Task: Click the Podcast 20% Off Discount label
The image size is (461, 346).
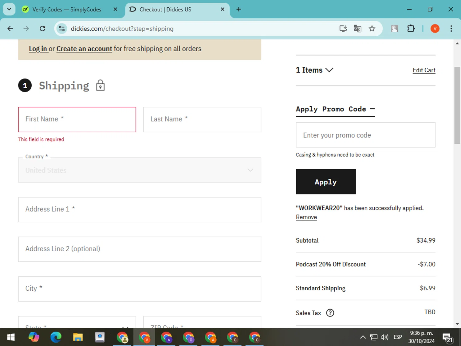Action: coord(331,264)
